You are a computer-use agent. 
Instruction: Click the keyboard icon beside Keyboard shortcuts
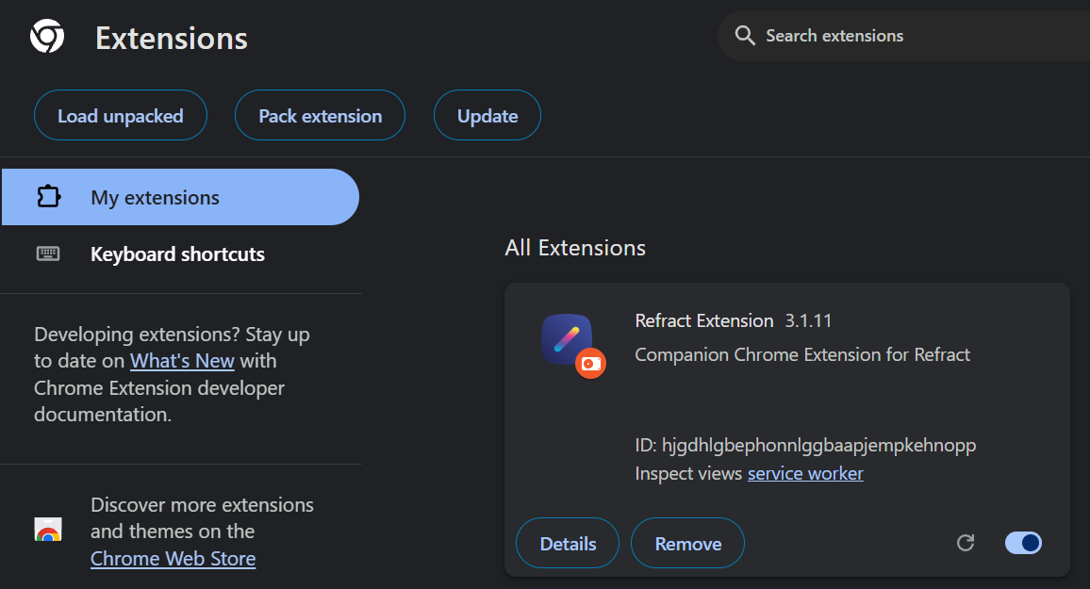click(x=48, y=254)
